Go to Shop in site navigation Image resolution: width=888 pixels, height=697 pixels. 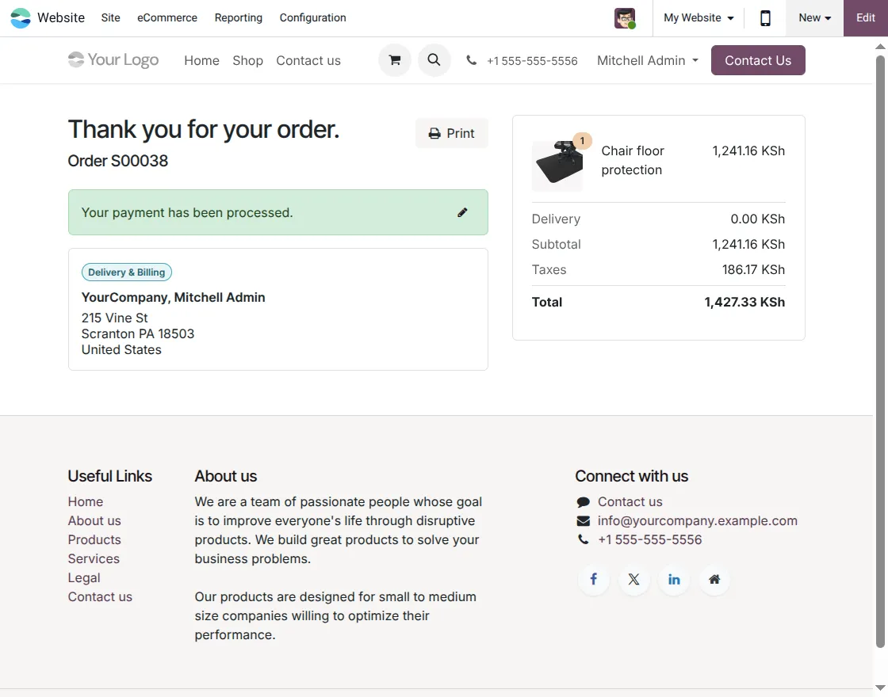pyautogui.click(x=247, y=60)
